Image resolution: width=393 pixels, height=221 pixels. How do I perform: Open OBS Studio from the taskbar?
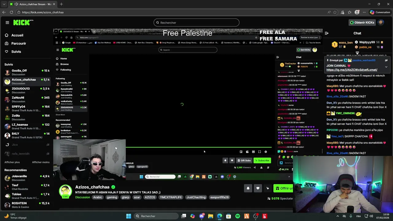coord(256,216)
